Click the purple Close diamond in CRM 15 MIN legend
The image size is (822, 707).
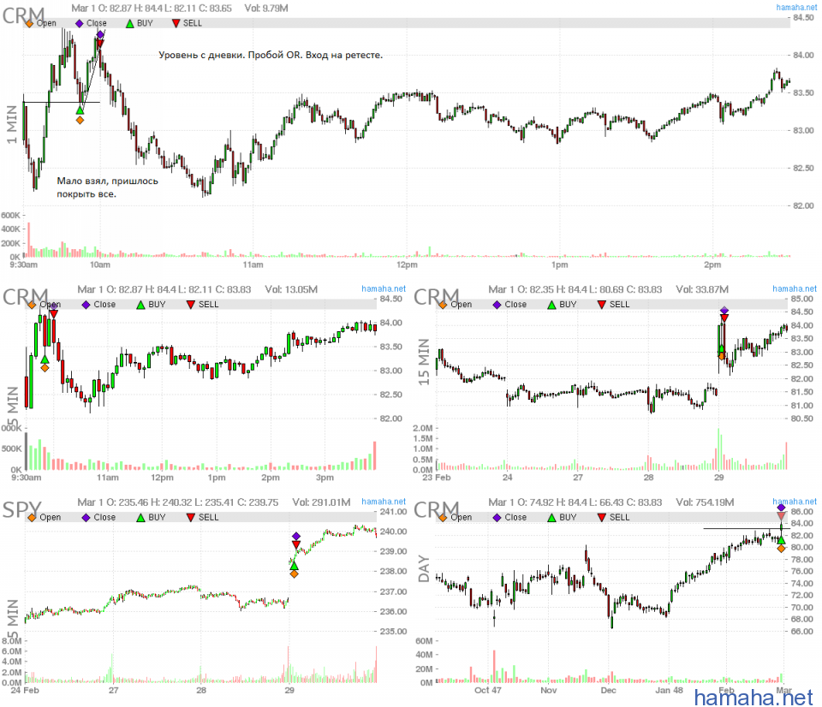(x=497, y=305)
